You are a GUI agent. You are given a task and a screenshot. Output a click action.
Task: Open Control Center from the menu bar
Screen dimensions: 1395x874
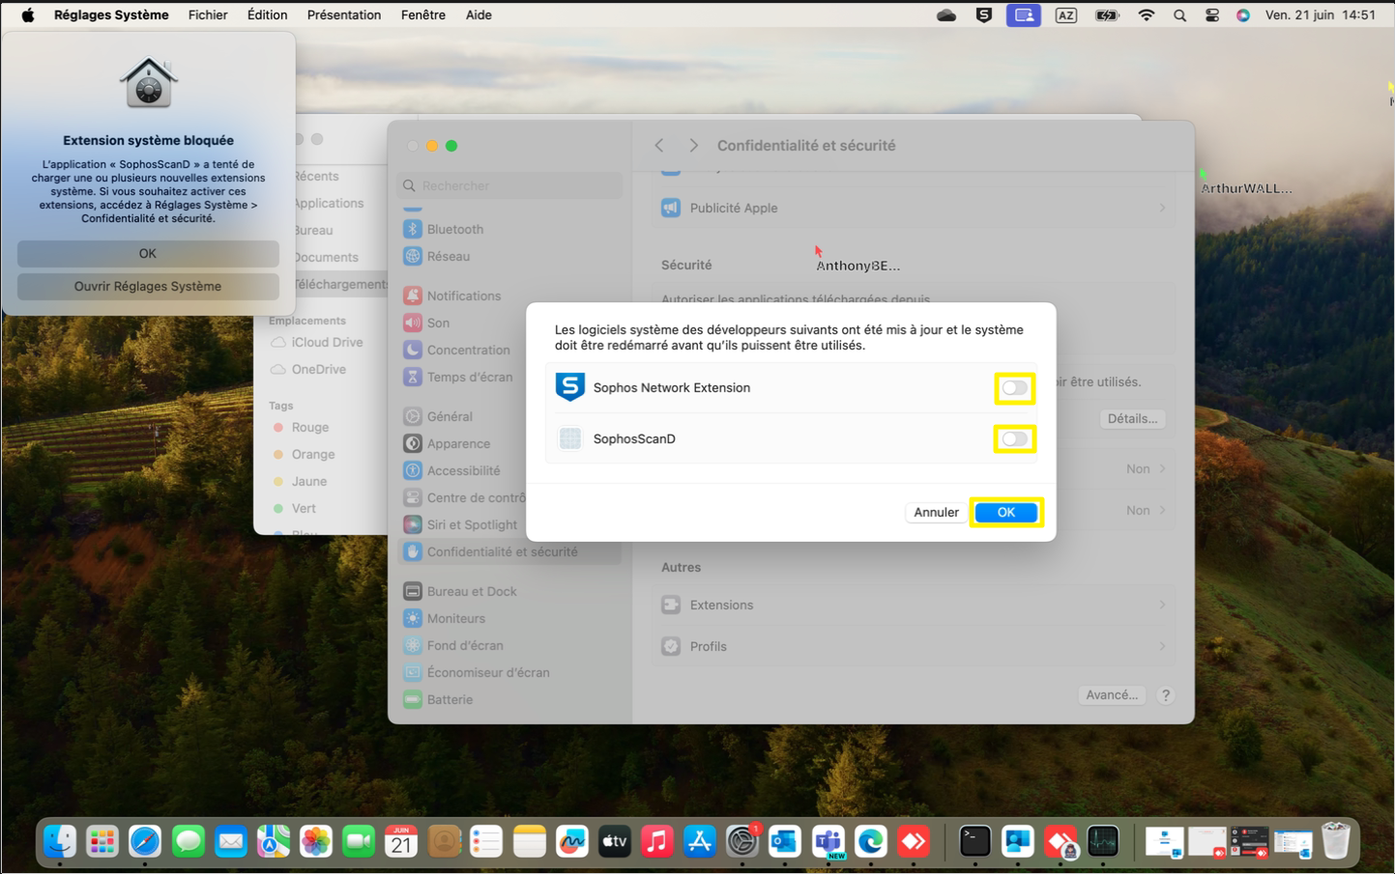[x=1211, y=14]
